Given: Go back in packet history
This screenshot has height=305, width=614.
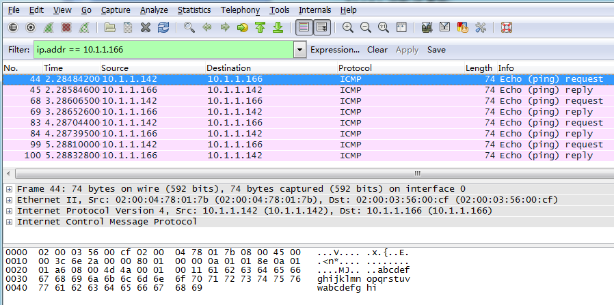Looking at the screenshot, I should pyautogui.click(x=207, y=27).
